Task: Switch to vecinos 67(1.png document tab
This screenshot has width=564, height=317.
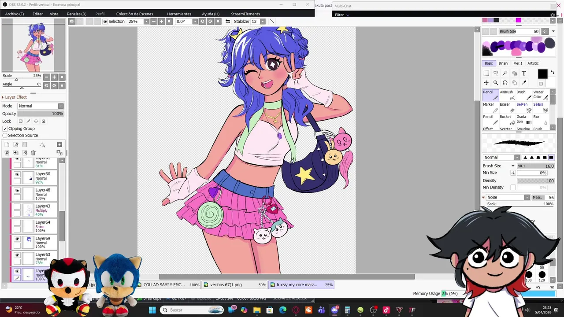Action: (235, 285)
